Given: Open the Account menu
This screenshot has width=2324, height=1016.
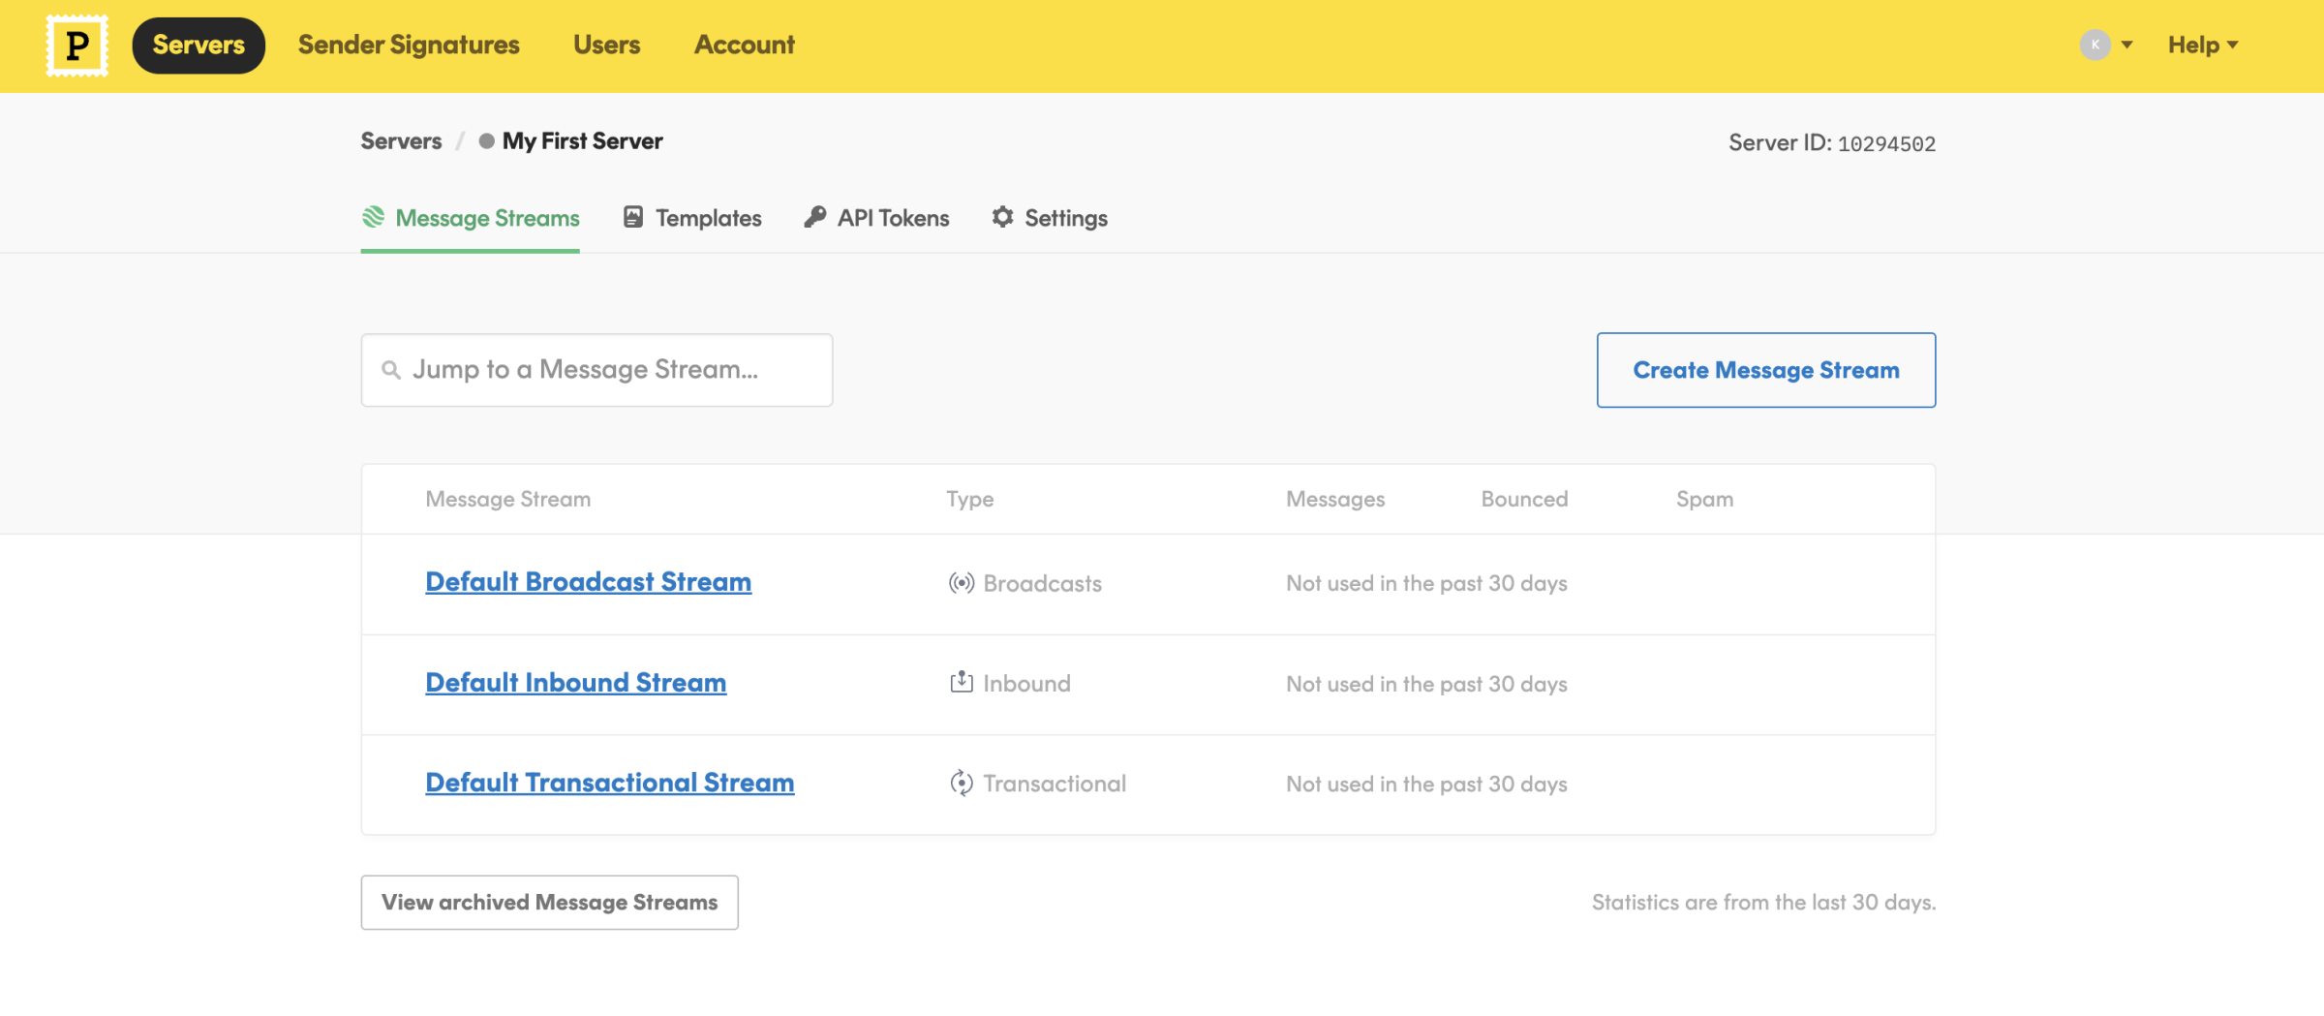Looking at the screenshot, I should point(744,45).
